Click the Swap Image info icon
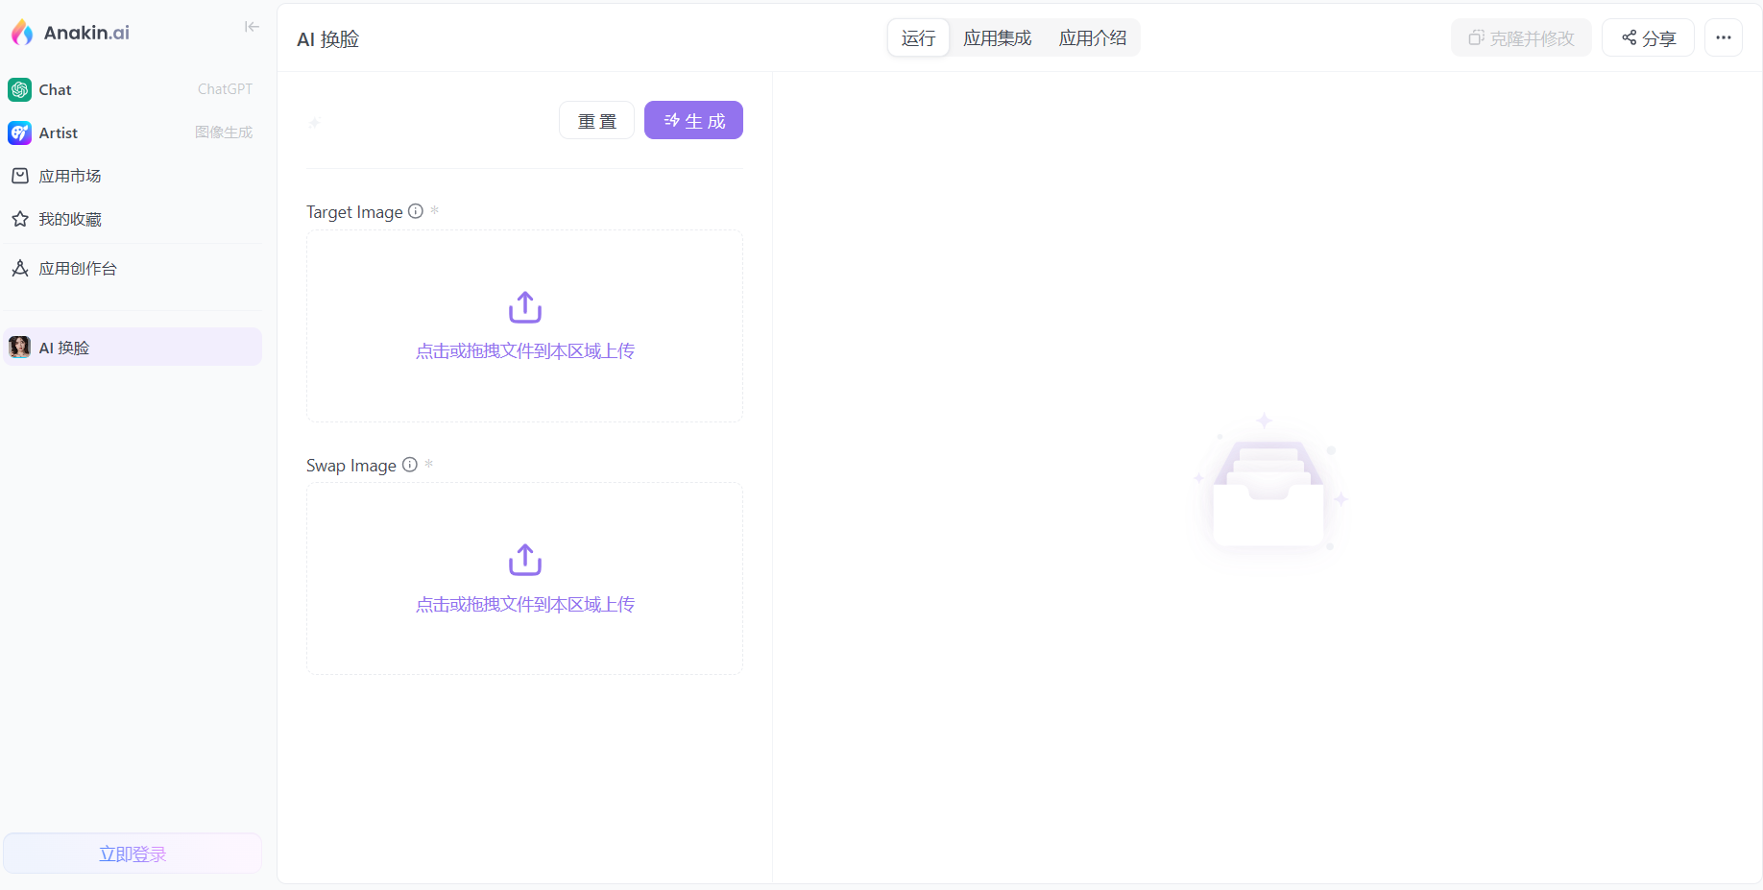The image size is (1763, 890). point(410,465)
